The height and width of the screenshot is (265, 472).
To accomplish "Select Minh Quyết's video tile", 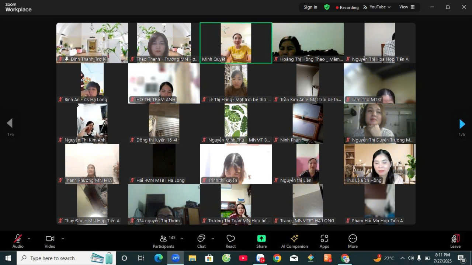I will pos(236,43).
